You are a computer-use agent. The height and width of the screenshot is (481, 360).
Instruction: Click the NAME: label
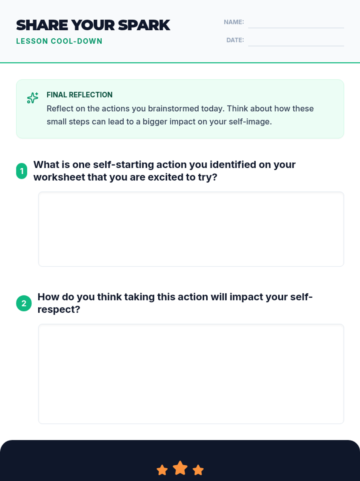pyautogui.click(x=234, y=22)
